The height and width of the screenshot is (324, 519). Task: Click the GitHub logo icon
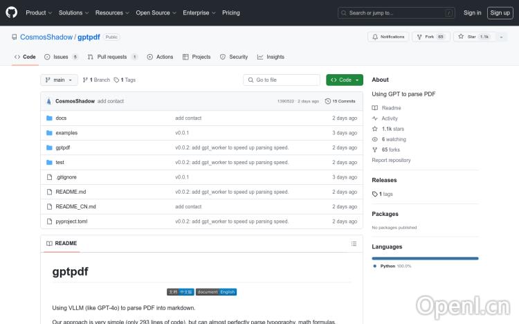[12, 12]
